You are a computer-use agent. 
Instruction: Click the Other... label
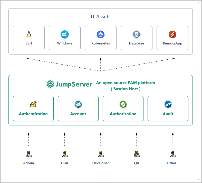coord(173,163)
